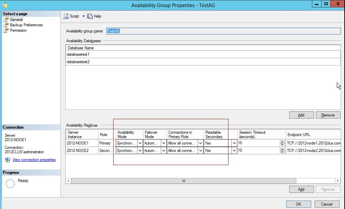Click the Backup Preferences page icon
The image size is (345, 209).
[6, 25]
